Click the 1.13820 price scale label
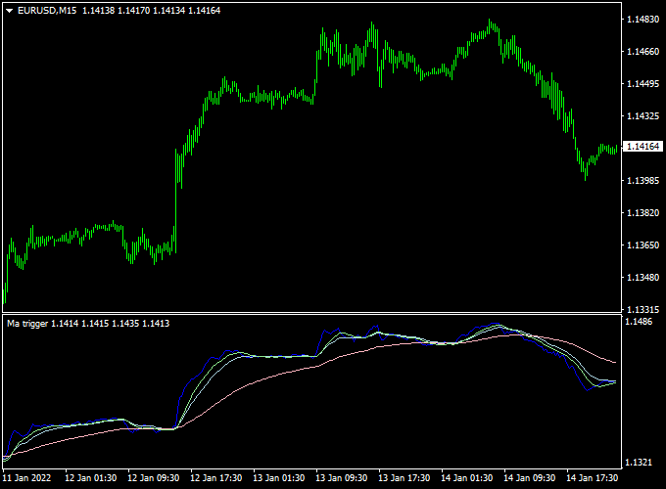This screenshot has height=489, width=666. (x=643, y=213)
